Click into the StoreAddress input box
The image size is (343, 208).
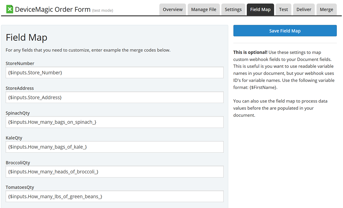115,97
